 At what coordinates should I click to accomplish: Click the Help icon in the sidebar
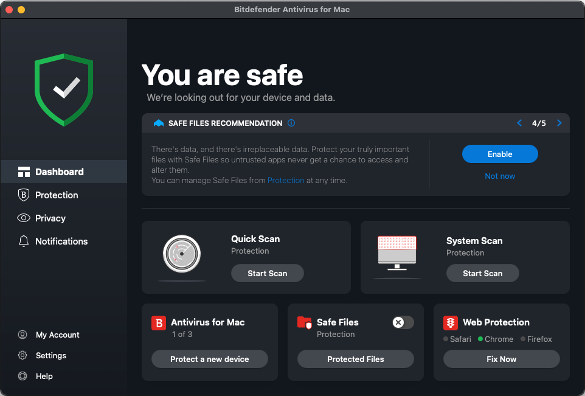tap(22, 376)
